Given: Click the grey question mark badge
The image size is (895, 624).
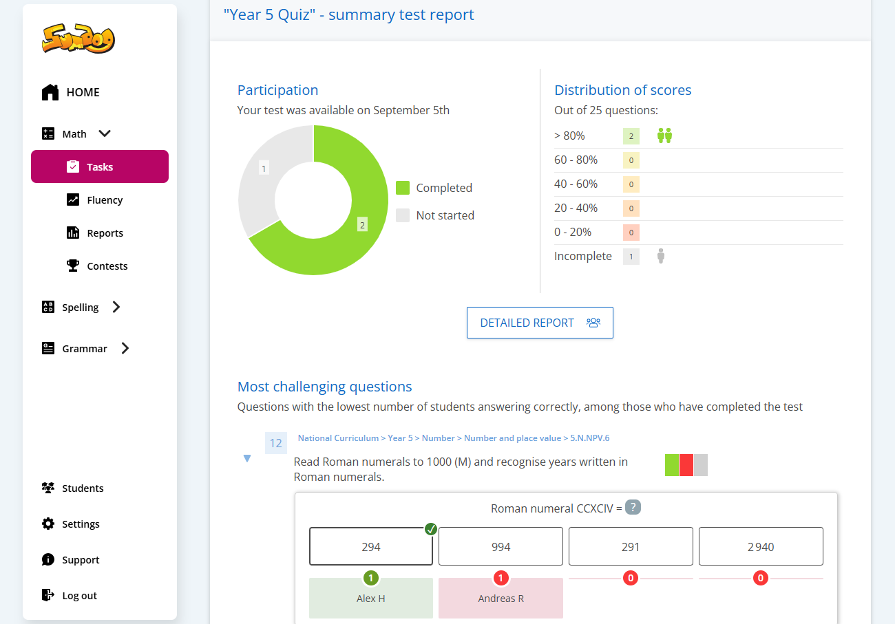Looking at the screenshot, I should (633, 508).
